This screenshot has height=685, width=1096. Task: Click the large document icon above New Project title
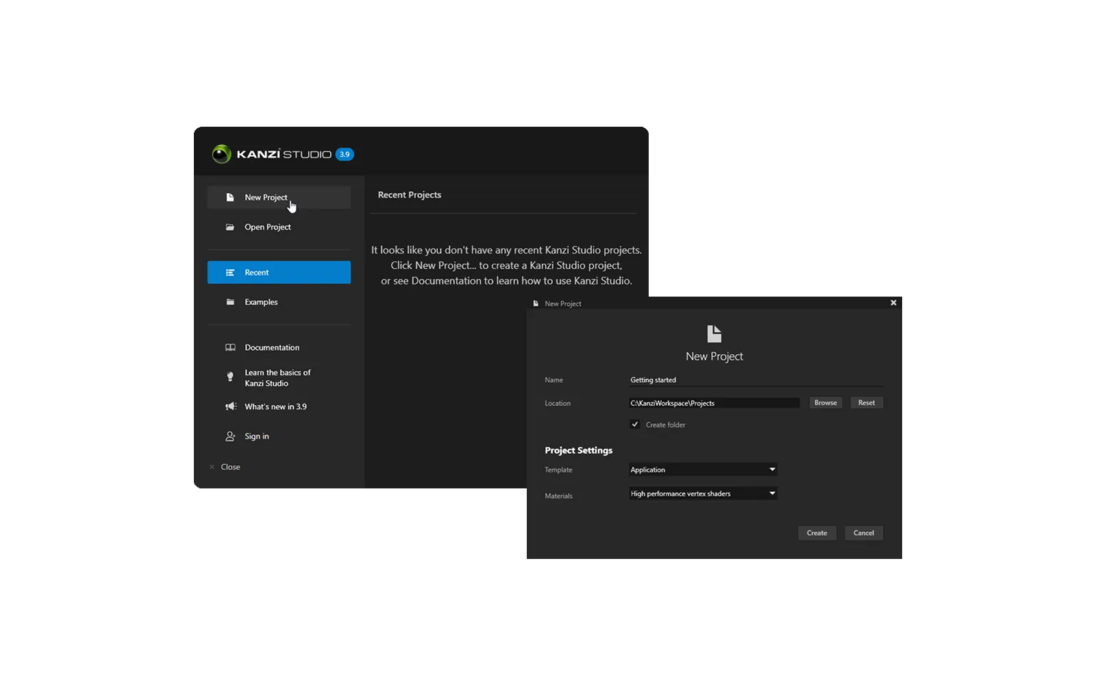coord(714,334)
